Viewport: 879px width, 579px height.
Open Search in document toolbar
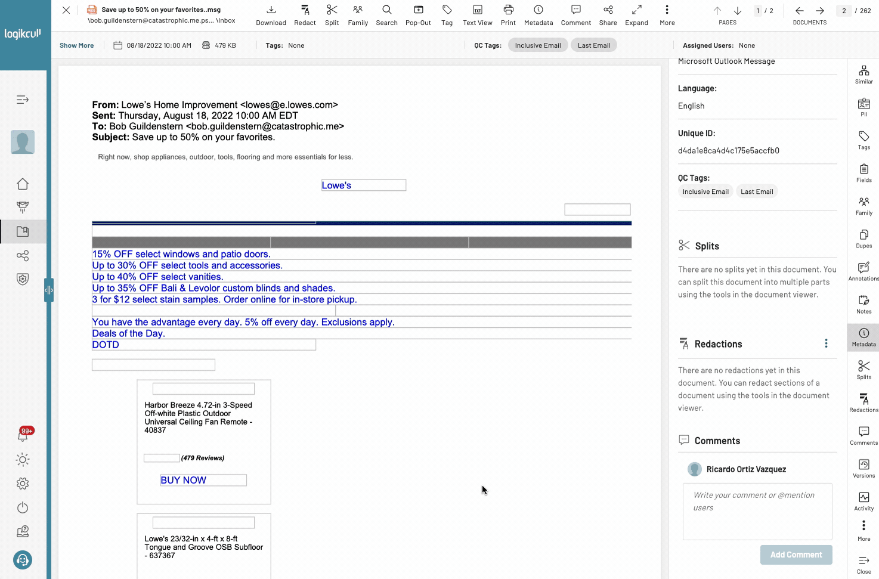click(386, 16)
